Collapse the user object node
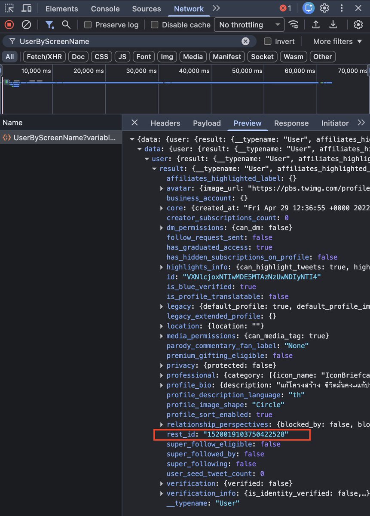Image resolution: width=370 pixels, height=516 pixels. click(147, 159)
